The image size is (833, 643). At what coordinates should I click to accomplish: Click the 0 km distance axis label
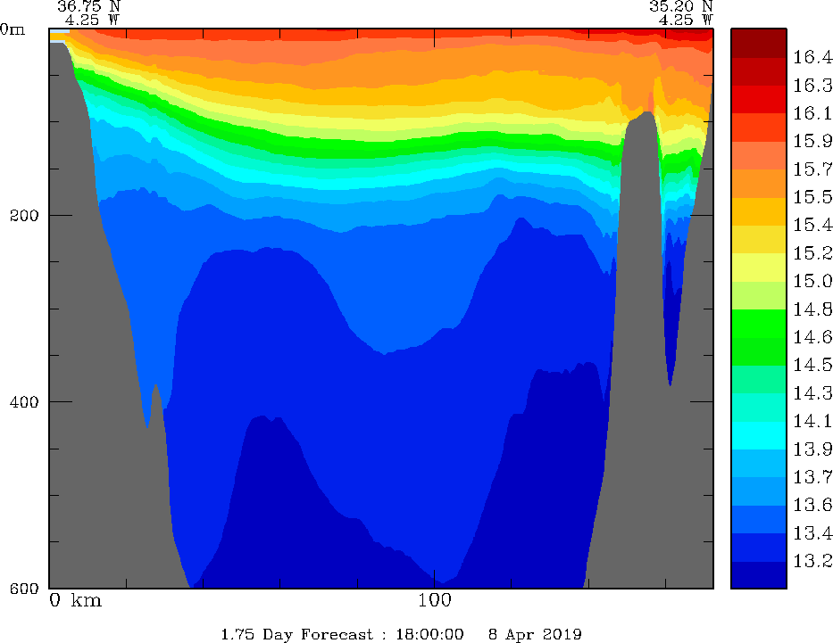(x=75, y=600)
